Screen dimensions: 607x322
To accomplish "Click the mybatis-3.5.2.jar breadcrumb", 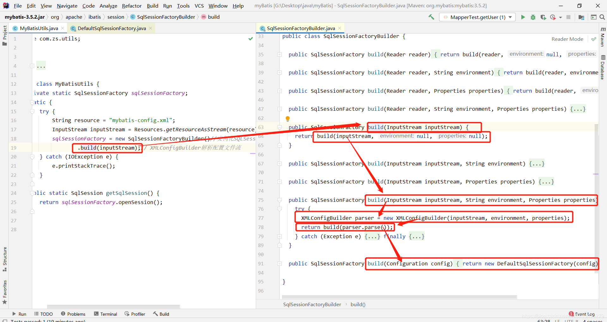I will coord(25,17).
